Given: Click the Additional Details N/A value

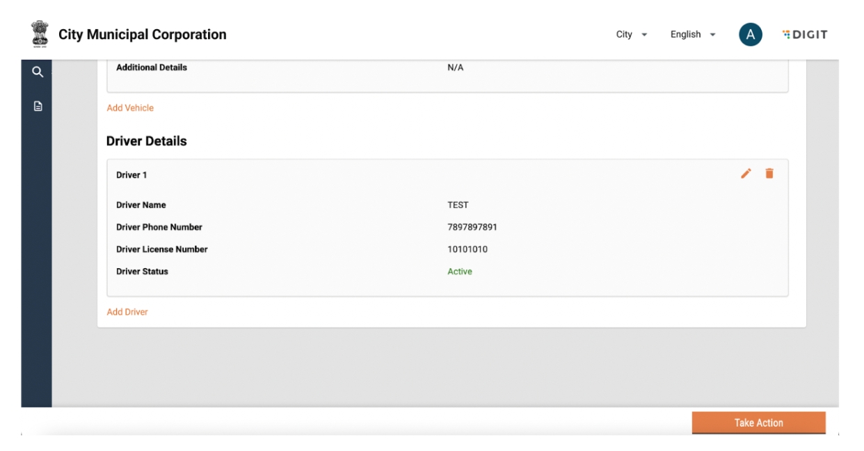Looking at the screenshot, I should [x=456, y=67].
